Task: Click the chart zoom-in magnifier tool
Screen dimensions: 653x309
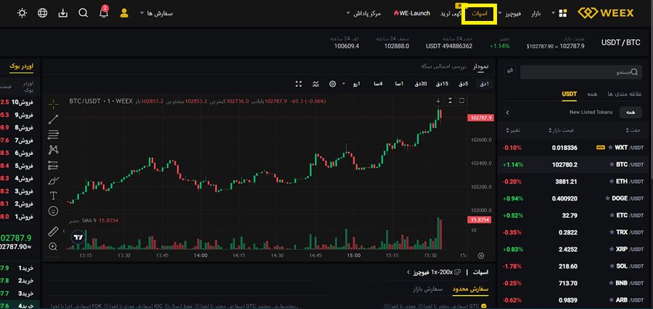Action: tap(53, 247)
